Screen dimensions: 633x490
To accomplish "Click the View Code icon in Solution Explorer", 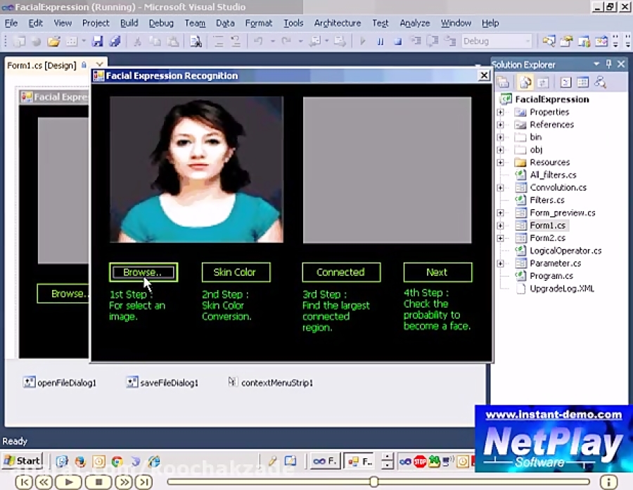I will click(x=565, y=82).
